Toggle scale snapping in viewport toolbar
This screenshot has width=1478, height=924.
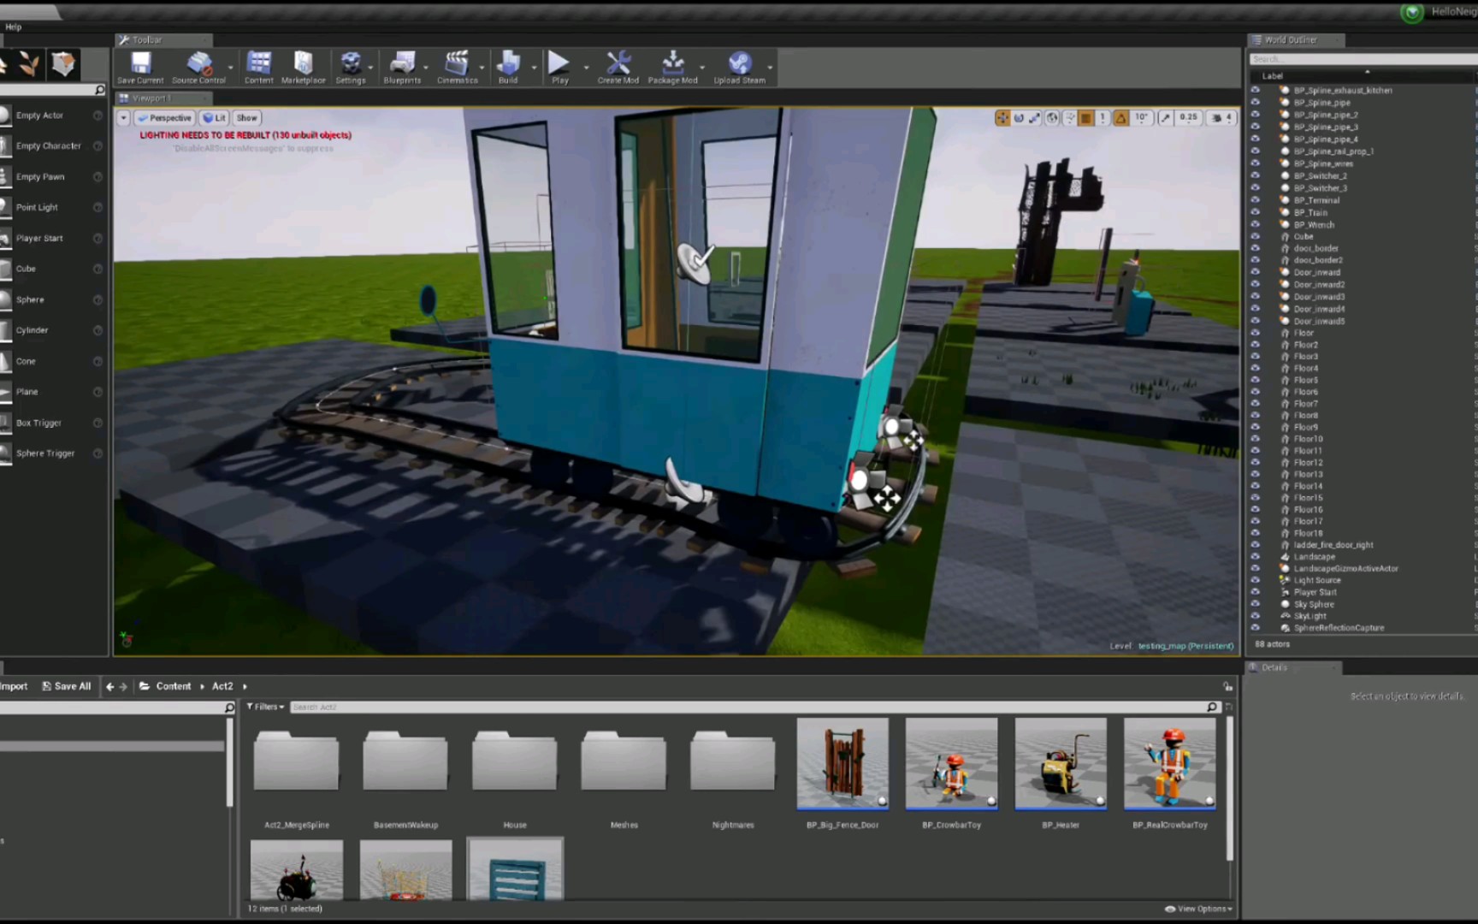click(x=1165, y=118)
